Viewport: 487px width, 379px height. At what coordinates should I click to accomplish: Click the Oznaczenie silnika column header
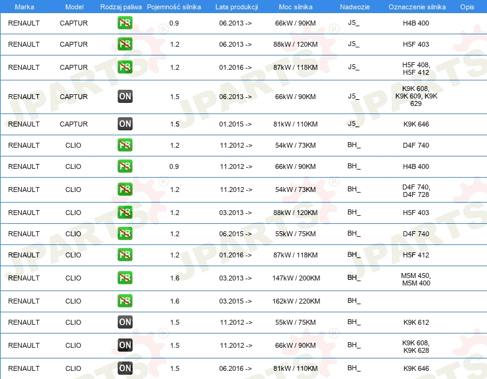[417, 7]
